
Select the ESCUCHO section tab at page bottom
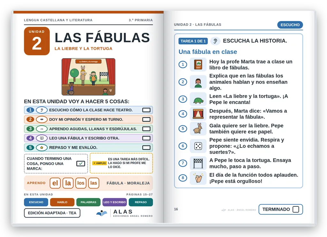point(36,202)
